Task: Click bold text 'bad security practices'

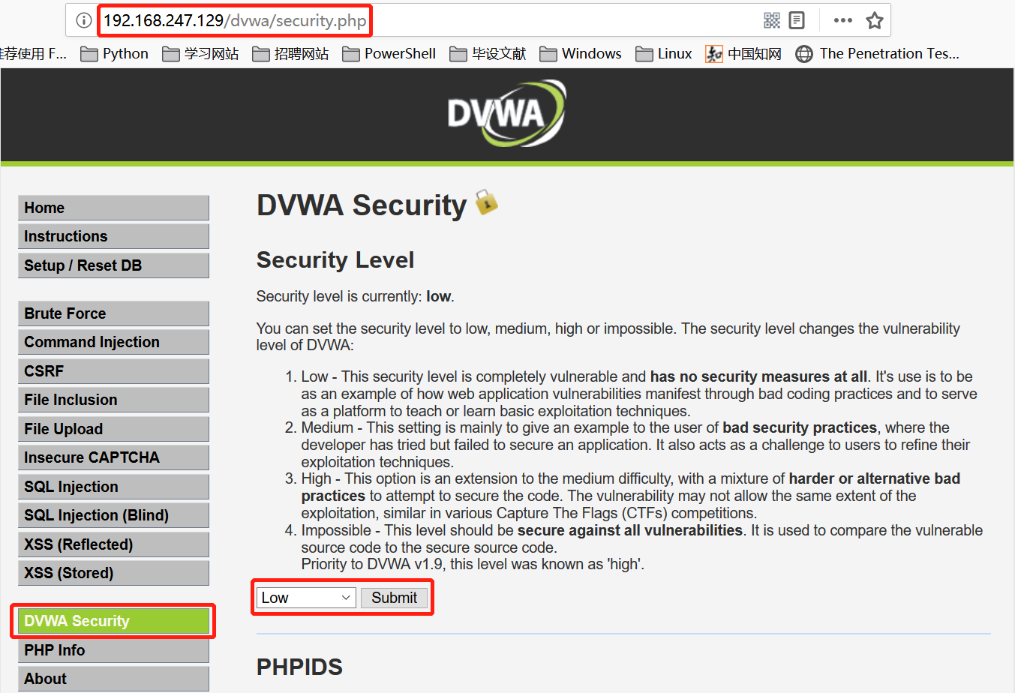Action: click(x=800, y=427)
